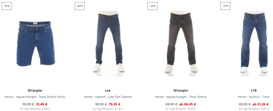
Task: Click the -47% discount badge
Action: 7,6
